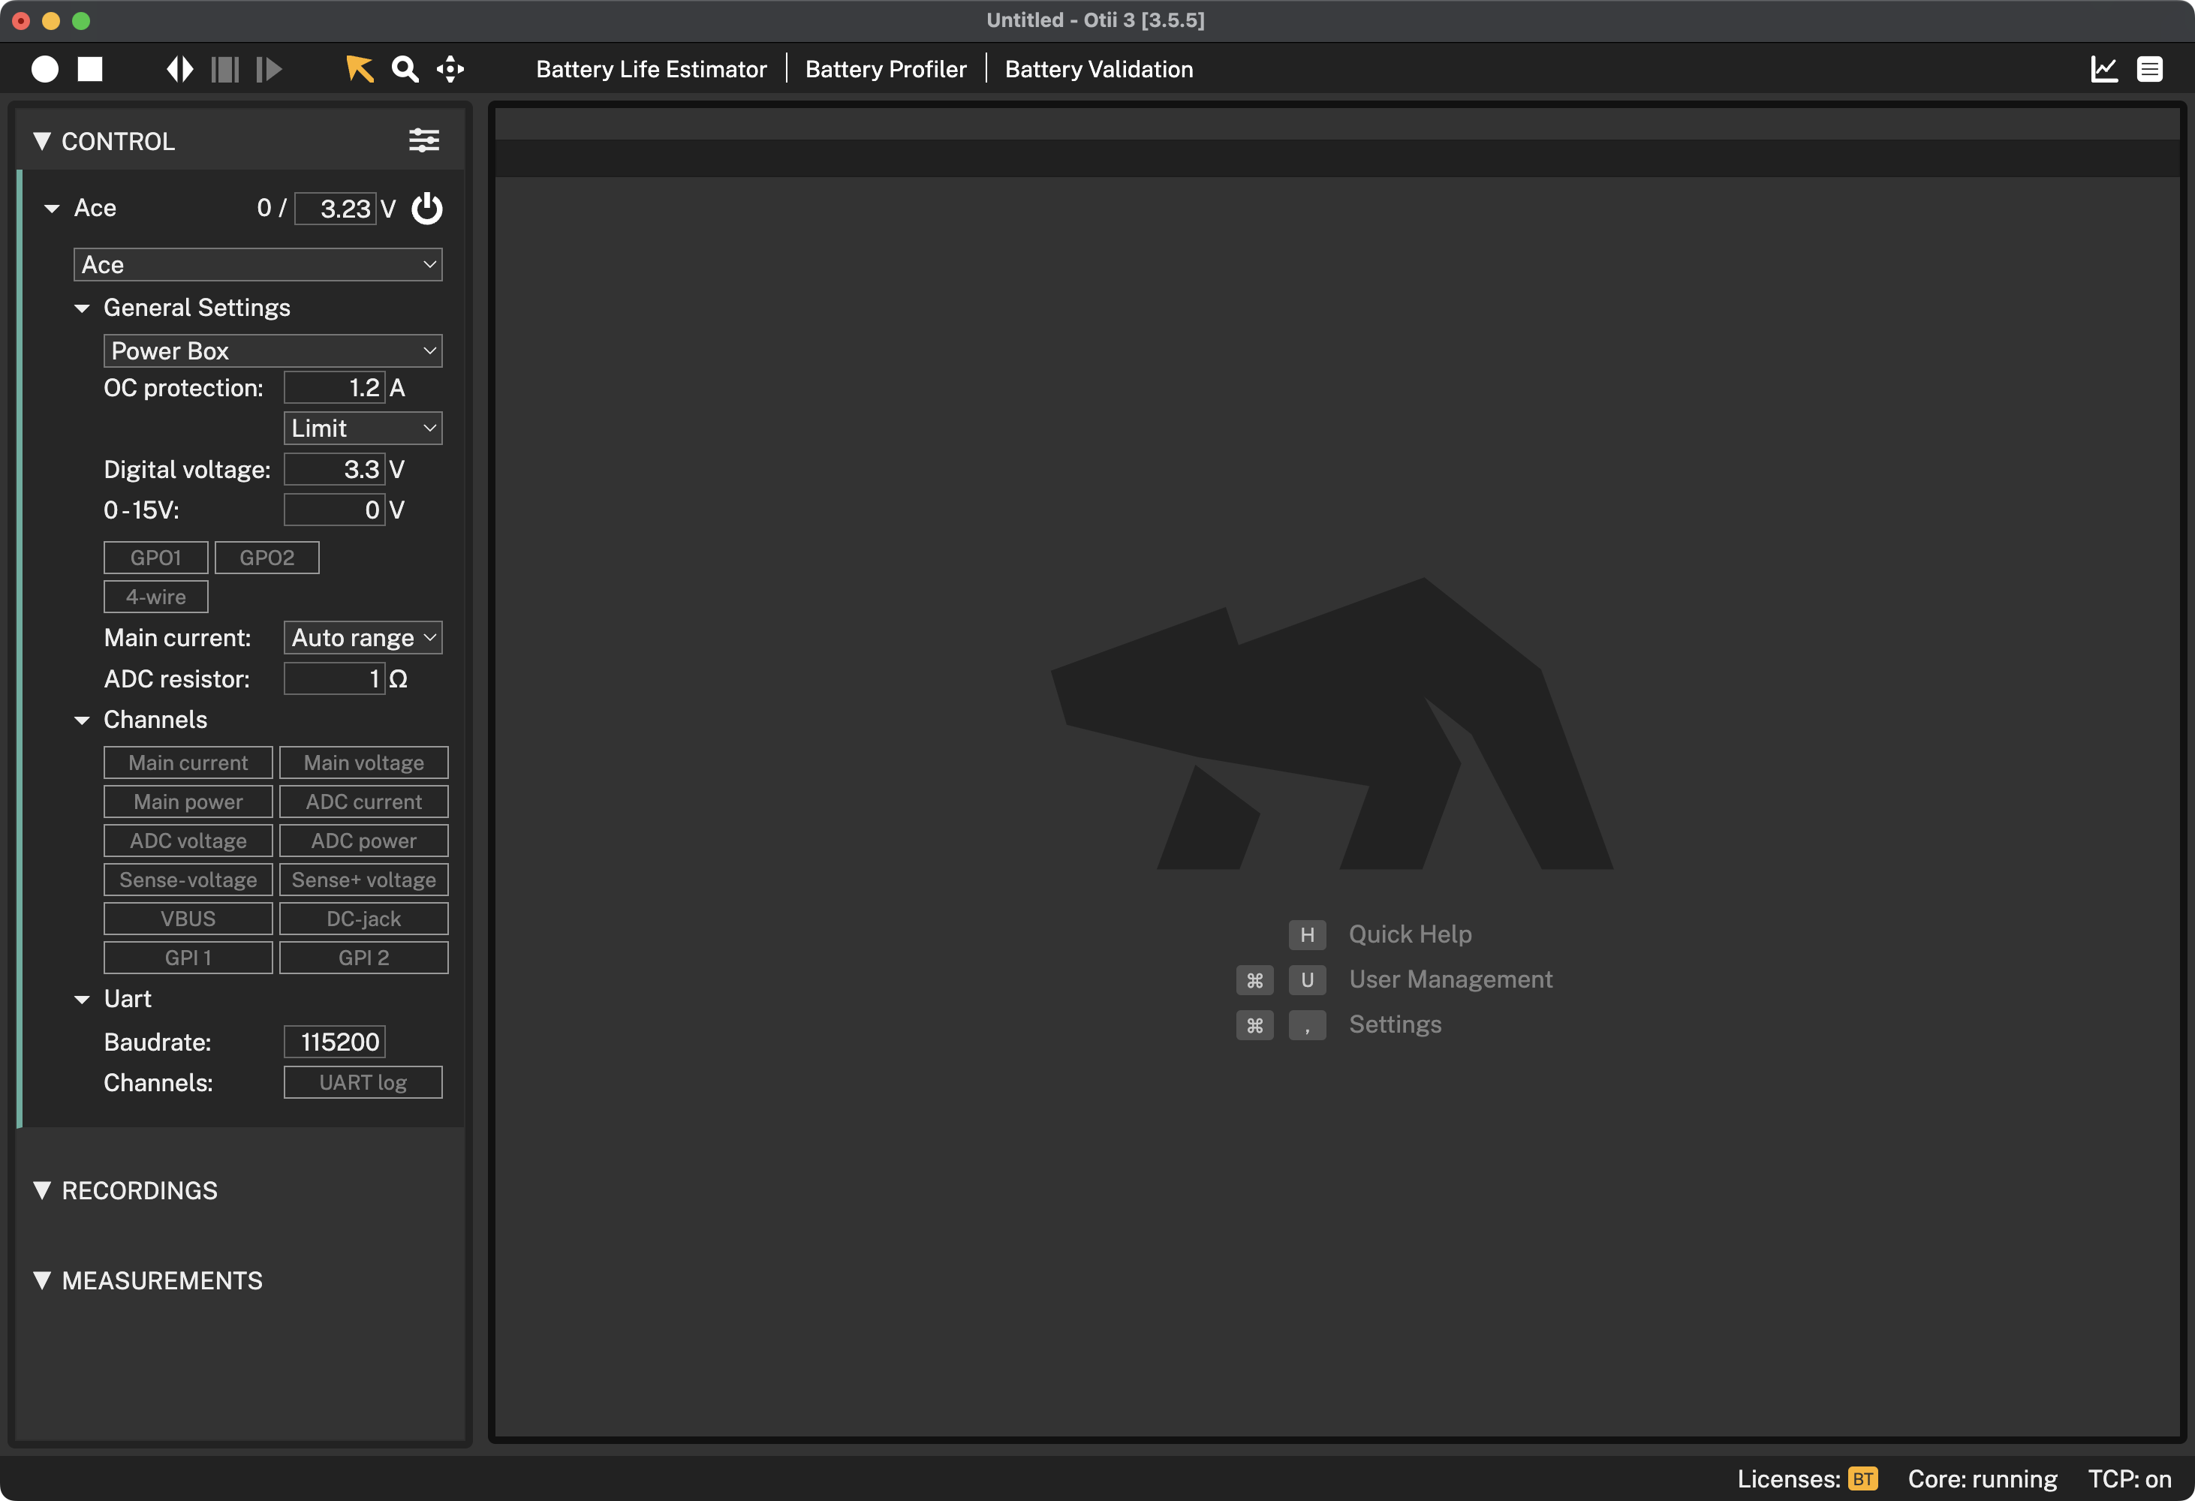Open Battery Validation
Viewport: 2195px width, 1501px height.
click(x=1098, y=69)
